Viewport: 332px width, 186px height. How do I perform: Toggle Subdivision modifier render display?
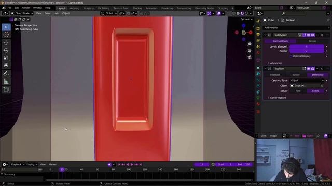(x=313, y=35)
